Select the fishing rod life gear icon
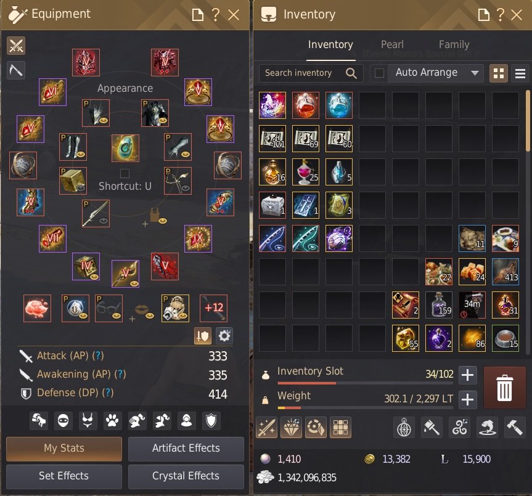This screenshot has height=496, width=532. [x=16, y=70]
